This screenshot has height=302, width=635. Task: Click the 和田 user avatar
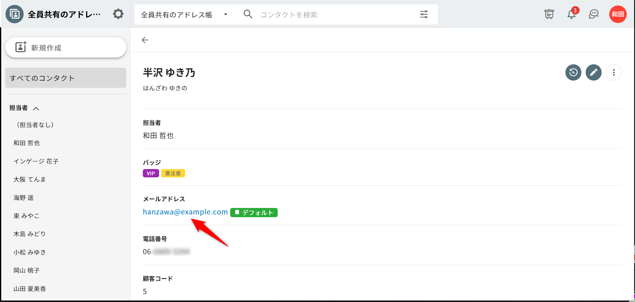click(618, 14)
